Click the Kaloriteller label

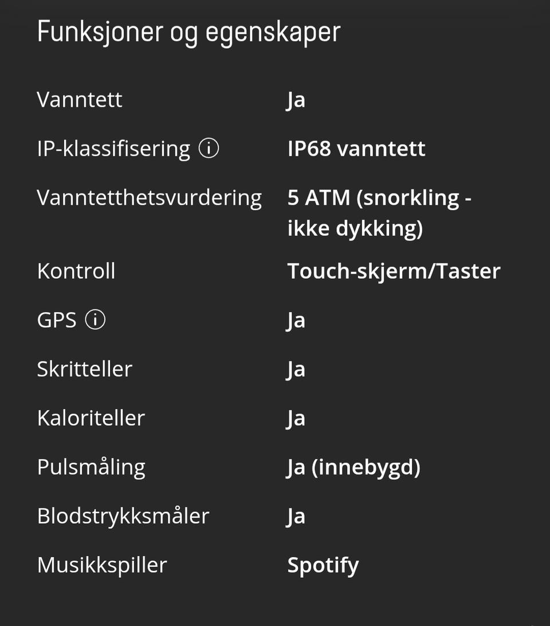91,418
